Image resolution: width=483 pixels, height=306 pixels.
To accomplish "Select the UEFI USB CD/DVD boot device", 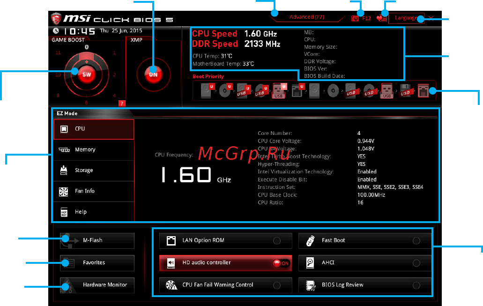I will (x=261, y=90).
